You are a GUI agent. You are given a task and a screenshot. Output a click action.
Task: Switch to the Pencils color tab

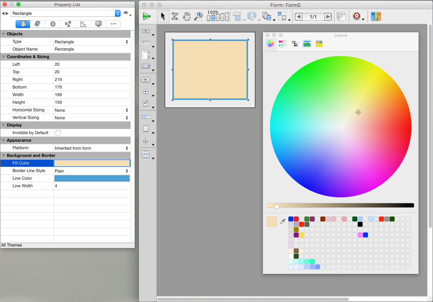click(319, 44)
